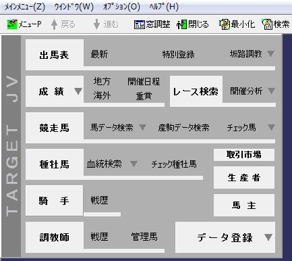Click the 窓調整 window adjust icon
This screenshot has width=292, height=261.
[140, 24]
